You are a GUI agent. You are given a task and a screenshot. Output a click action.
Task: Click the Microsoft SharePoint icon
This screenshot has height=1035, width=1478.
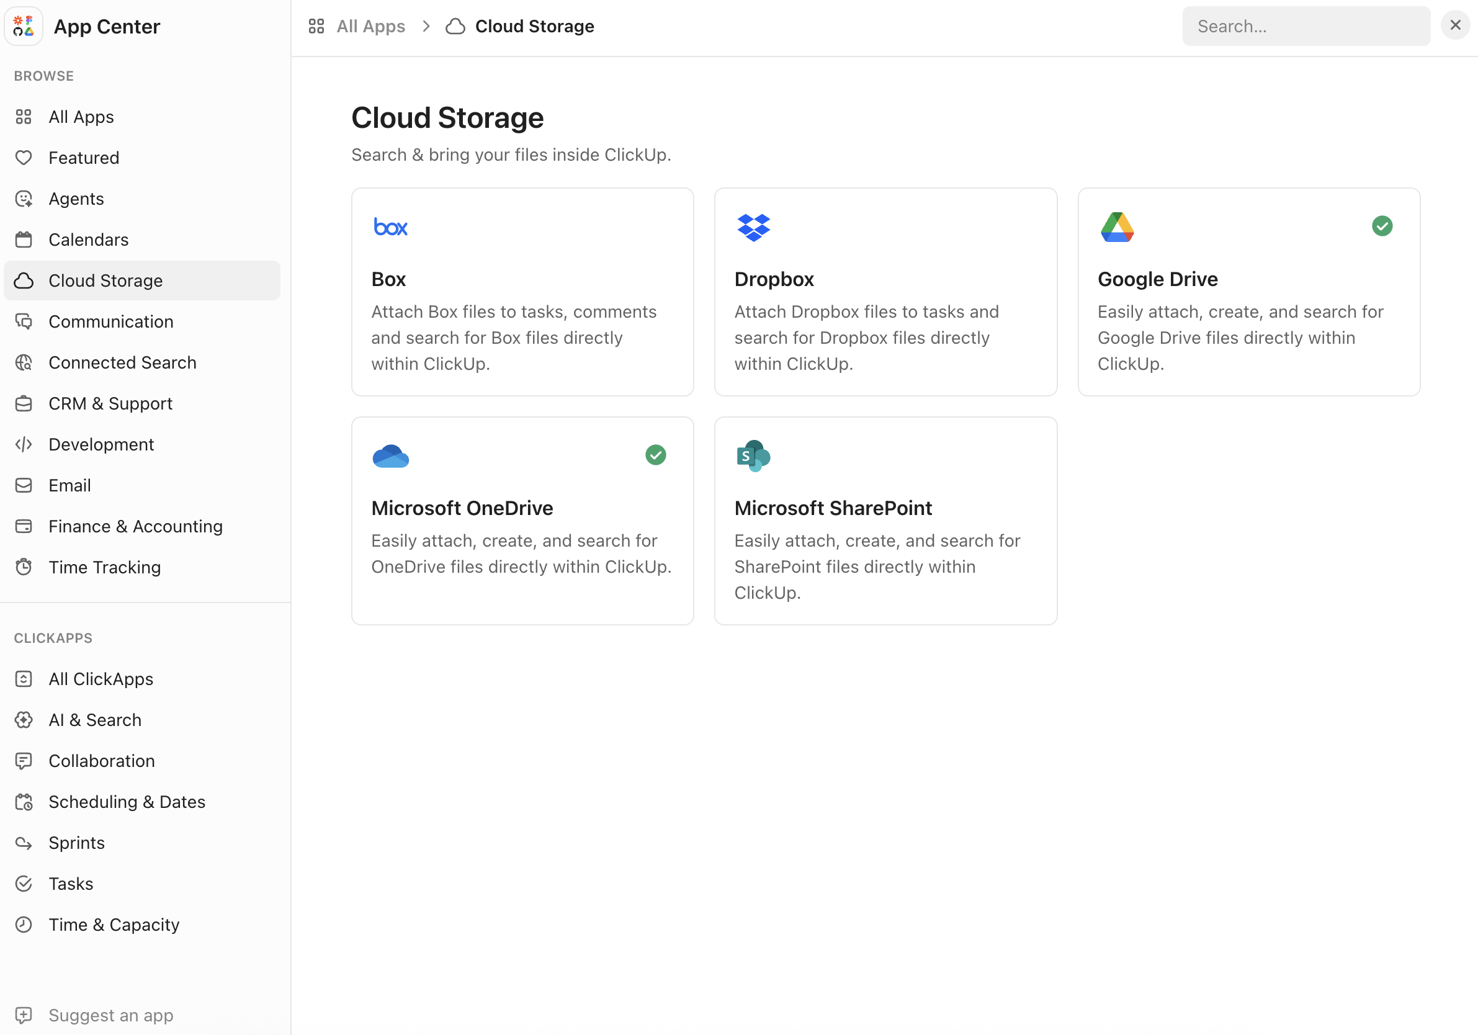(x=753, y=455)
